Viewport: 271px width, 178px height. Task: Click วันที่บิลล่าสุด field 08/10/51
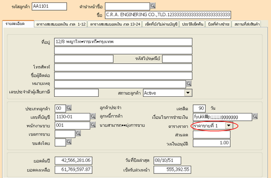pyautogui.click(x=167, y=160)
